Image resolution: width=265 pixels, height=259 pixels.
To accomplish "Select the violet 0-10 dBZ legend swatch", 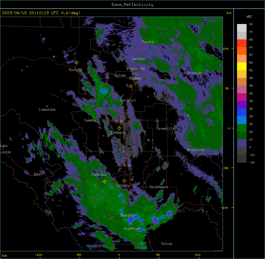I will click(x=242, y=143).
